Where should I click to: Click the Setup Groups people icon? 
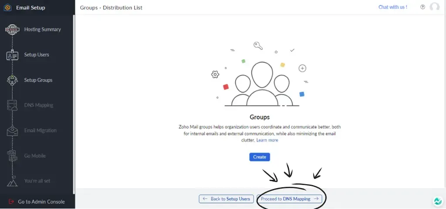click(x=12, y=80)
